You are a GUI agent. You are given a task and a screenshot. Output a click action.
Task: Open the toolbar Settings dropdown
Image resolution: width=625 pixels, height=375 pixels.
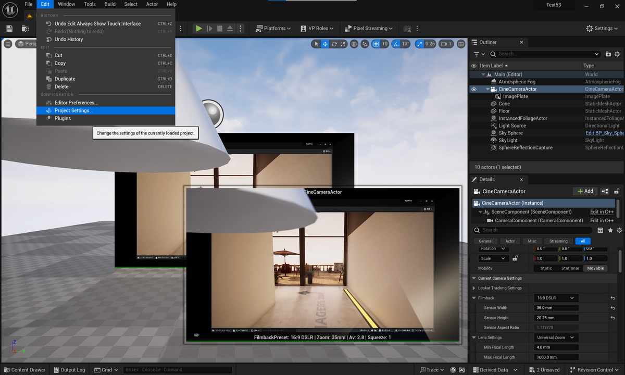click(x=603, y=28)
